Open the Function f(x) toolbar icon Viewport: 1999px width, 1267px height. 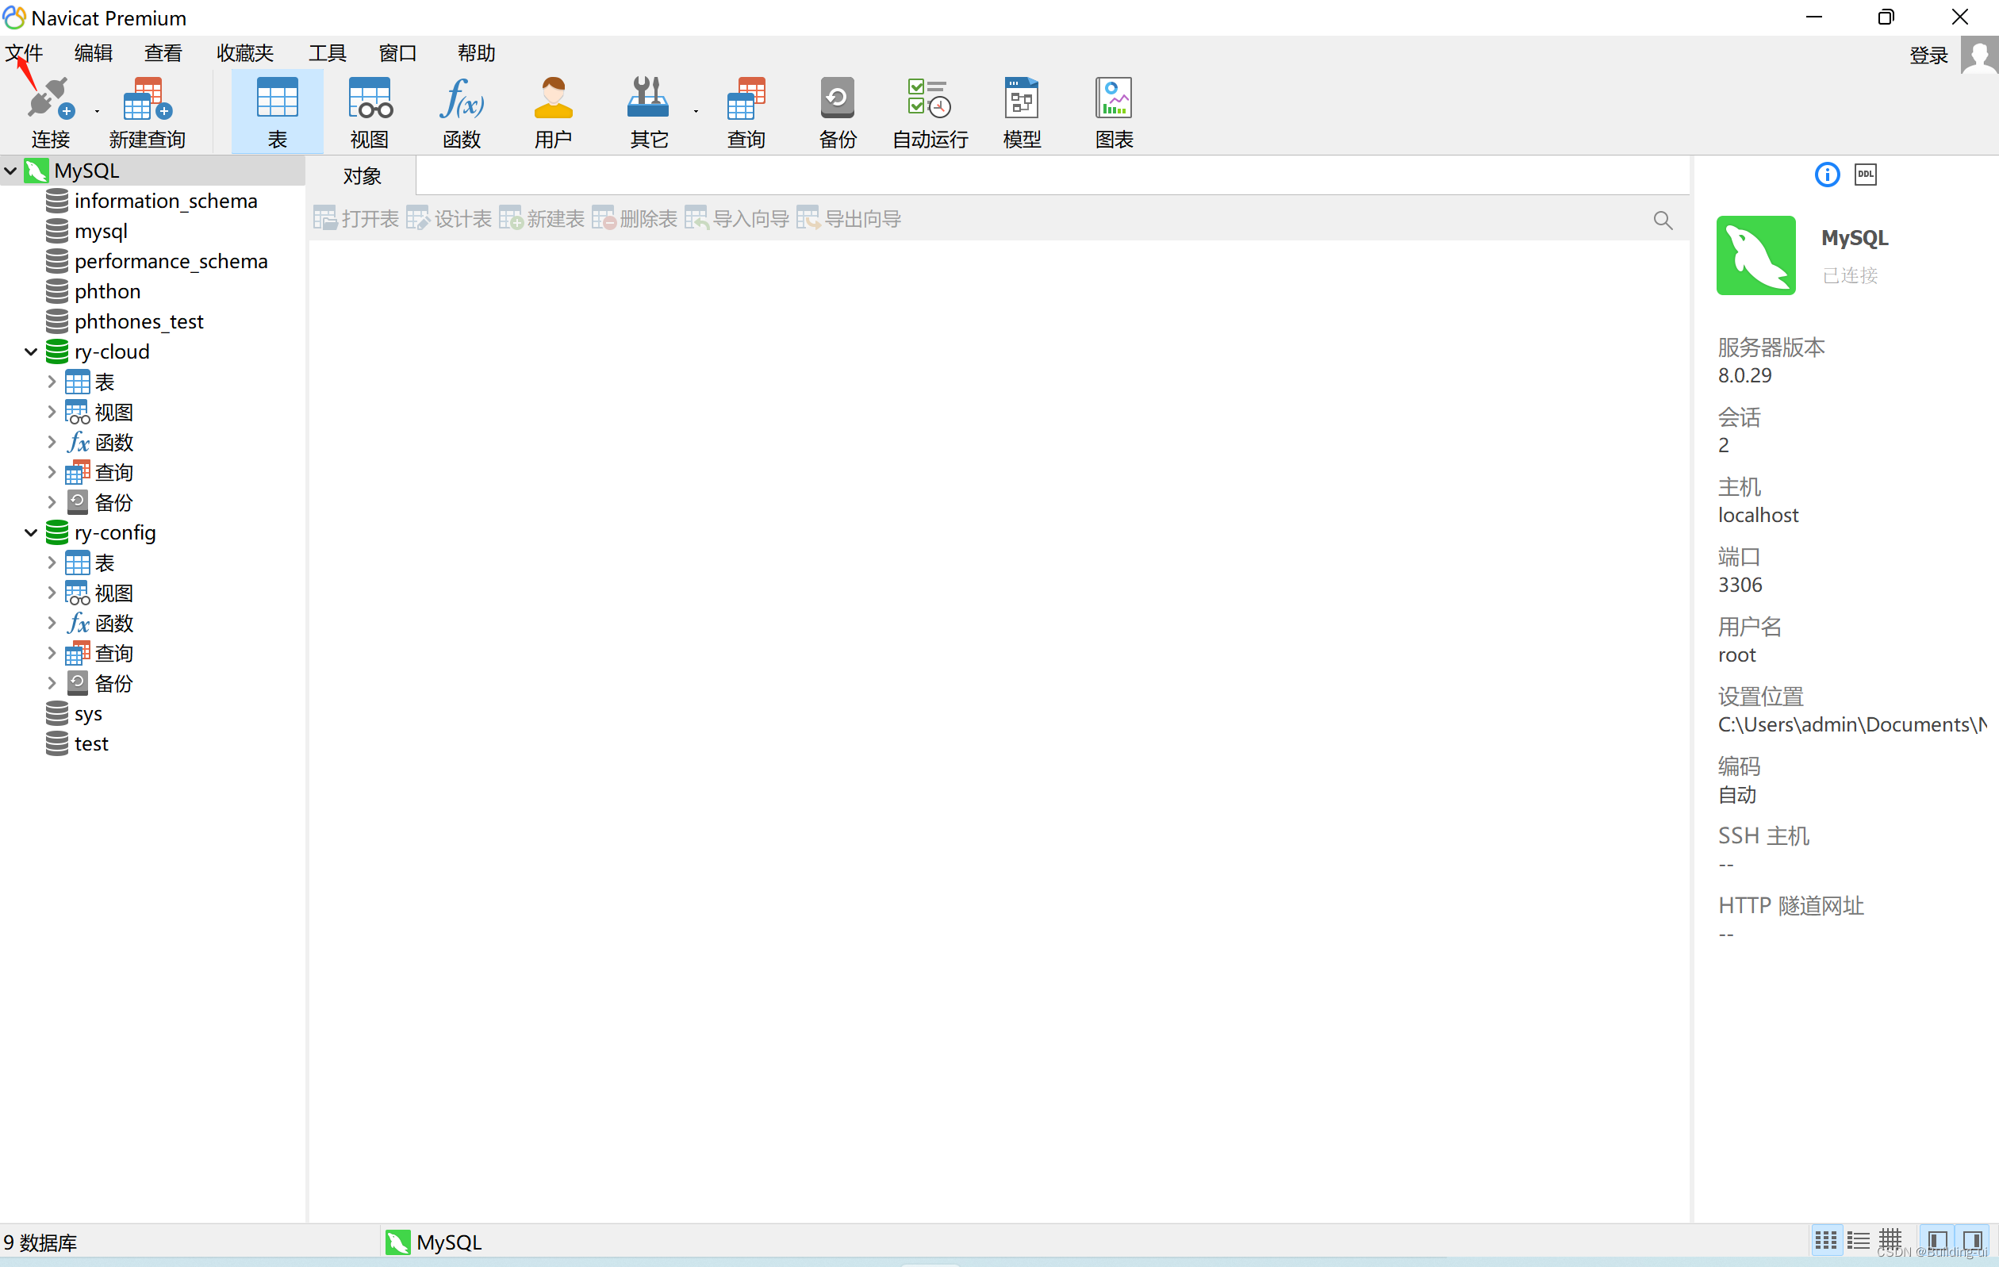point(462,102)
